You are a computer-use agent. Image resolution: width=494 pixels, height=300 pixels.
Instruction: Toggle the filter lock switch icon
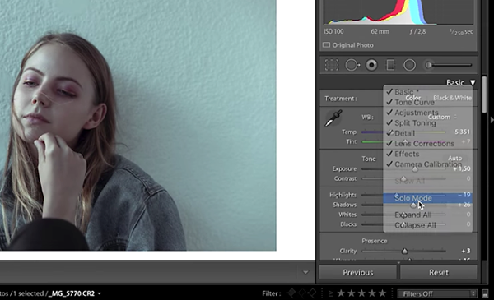point(486,293)
